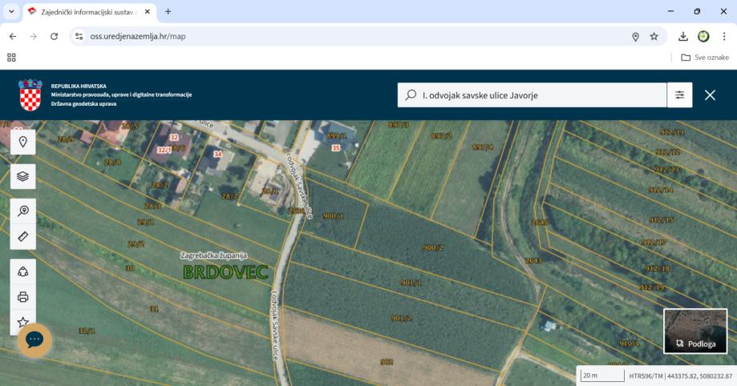Click the 20 m scale bar
Viewport: 737px width, 386px height.
pyautogui.click(x=602, y=376)
